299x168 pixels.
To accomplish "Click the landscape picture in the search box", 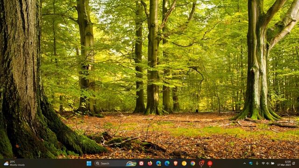I will point(131,164).
